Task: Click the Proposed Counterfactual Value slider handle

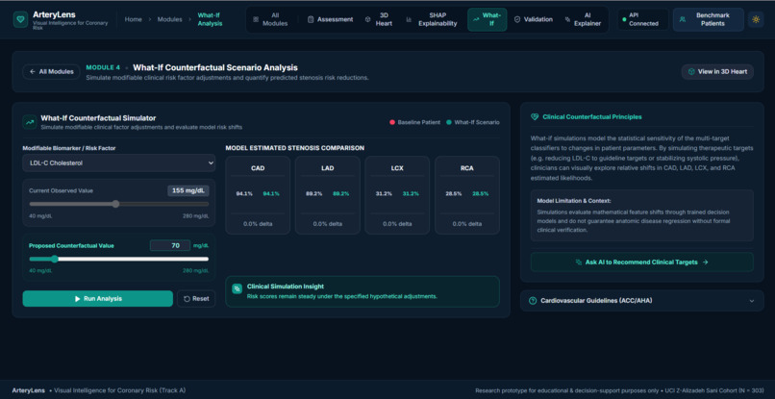Action: pyautogui.click(x=55, y=259)
